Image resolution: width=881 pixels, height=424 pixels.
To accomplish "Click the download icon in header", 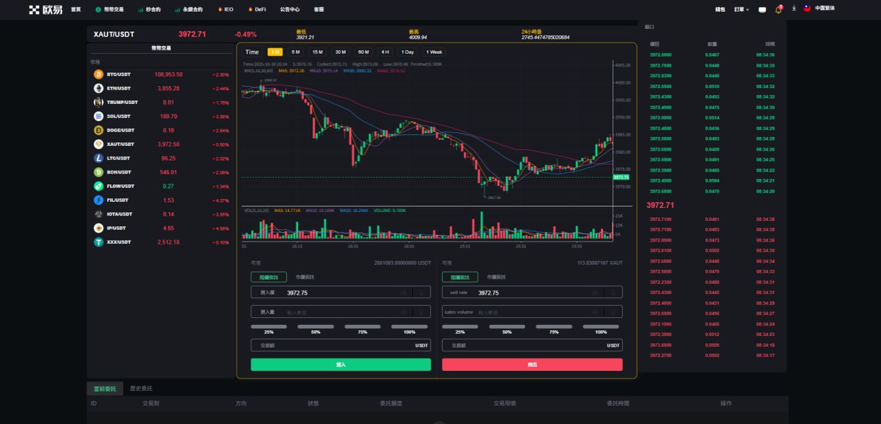I will 794,9.
